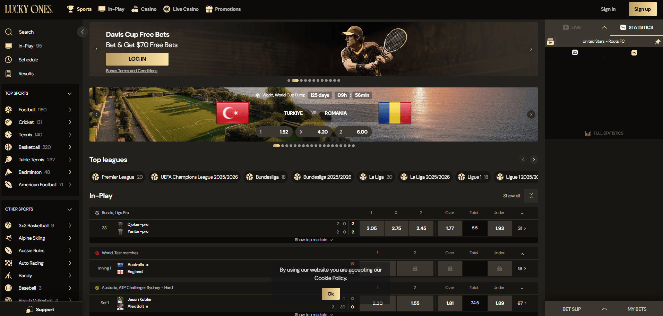Collapse the Top Sports section
663x316 pixels.
click(x=70, y=94)
